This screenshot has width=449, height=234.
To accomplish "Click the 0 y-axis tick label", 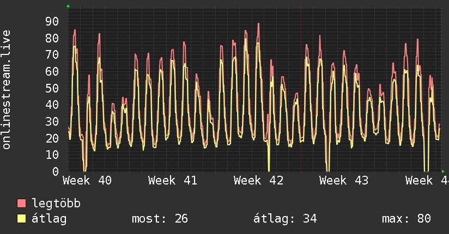I will point(56,171).
